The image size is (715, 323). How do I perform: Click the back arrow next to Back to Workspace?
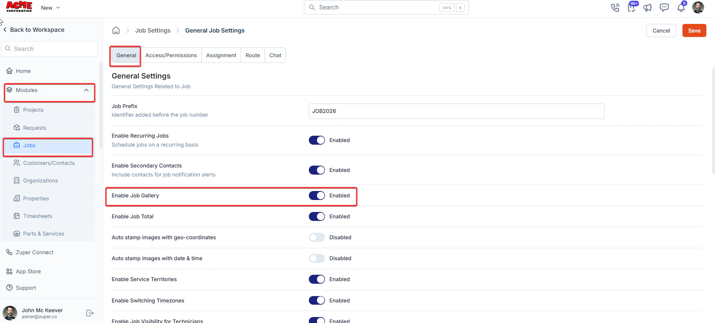point(5,30)
